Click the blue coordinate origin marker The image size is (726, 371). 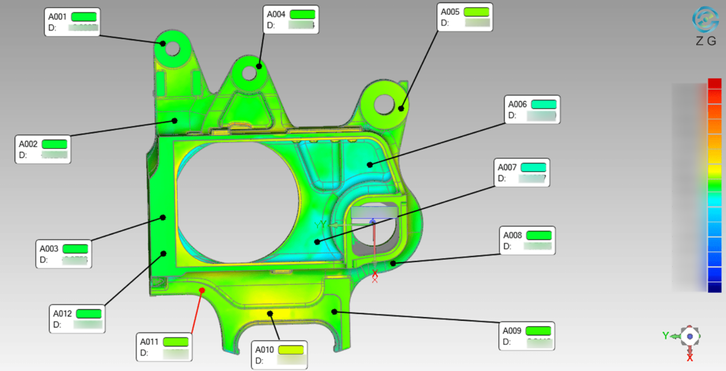coord(373,221)
